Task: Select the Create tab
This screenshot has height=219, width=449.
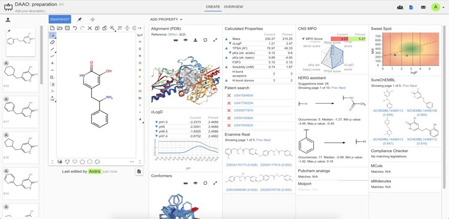Action: click(x=212, y=7)
